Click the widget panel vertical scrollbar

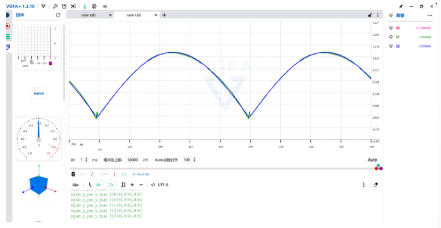pyautogui.click(x=64, y=63)
